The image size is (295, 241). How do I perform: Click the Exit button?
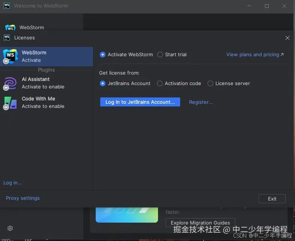tap(272, 199)
